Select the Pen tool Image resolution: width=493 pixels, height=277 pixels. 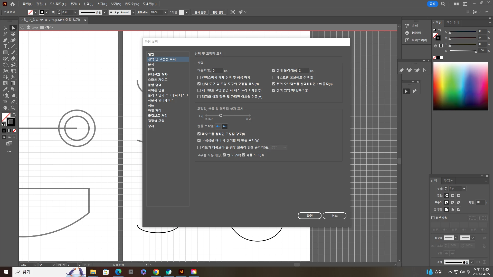5,40
